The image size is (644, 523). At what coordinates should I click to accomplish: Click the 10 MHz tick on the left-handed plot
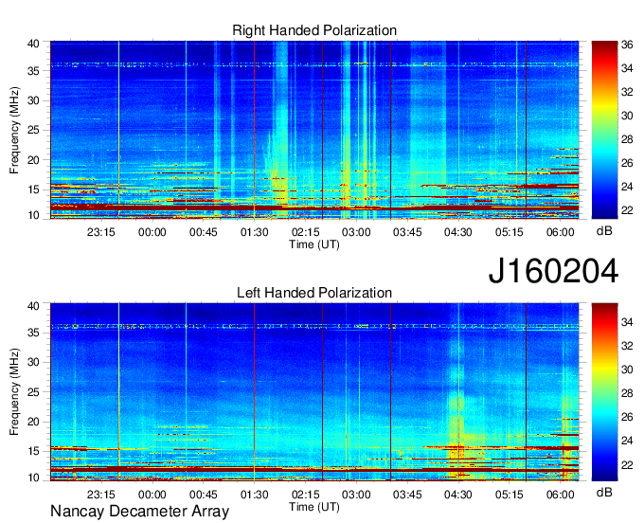pyautogui.click(x=33, y=478)
